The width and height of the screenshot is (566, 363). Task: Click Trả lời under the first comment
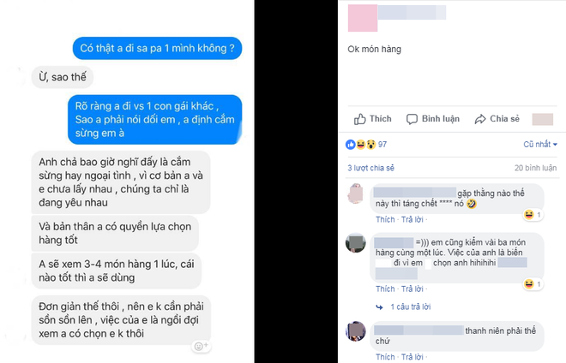[412, 219]
